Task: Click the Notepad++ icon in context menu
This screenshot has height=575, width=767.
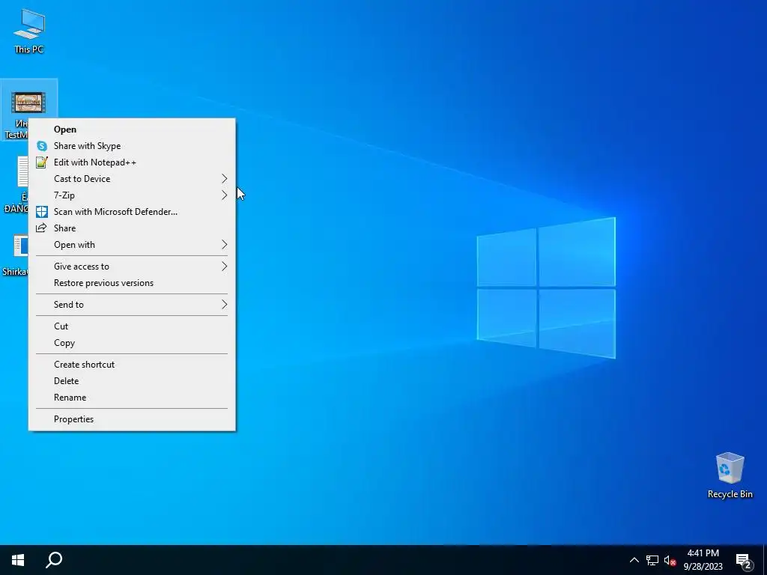Action: (42, 162)
